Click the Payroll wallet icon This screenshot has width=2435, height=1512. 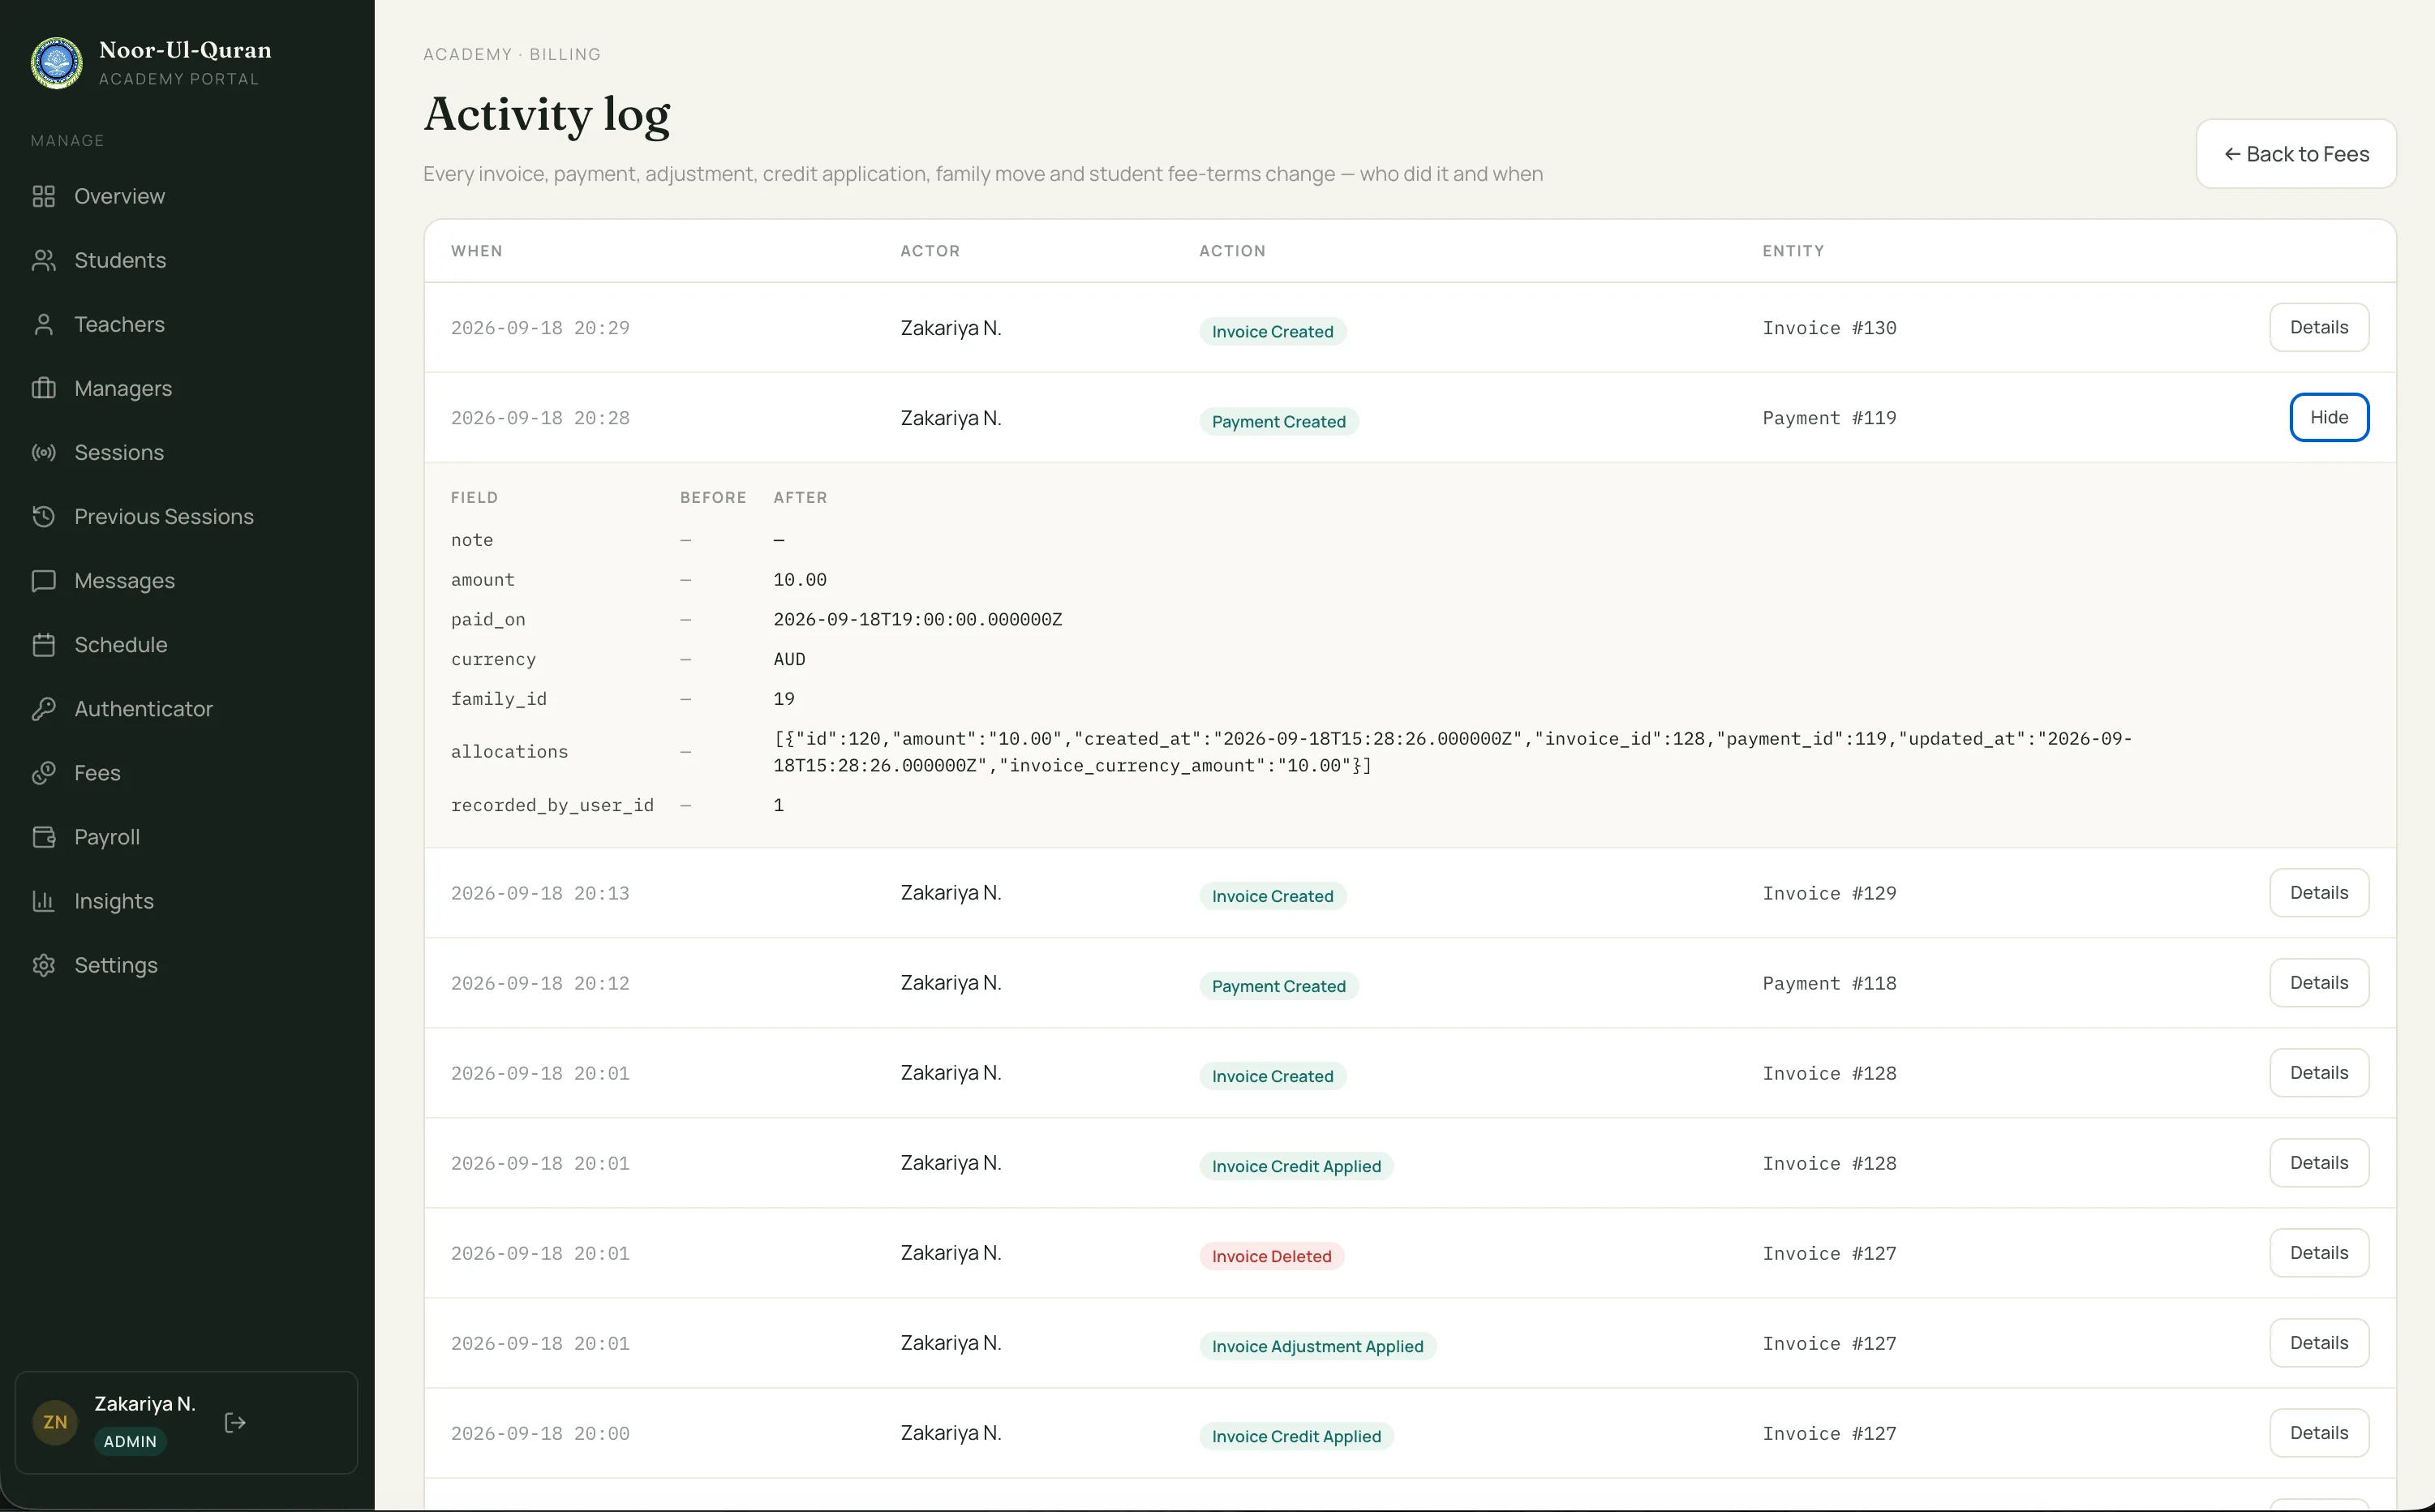click(x=43, y=836)
